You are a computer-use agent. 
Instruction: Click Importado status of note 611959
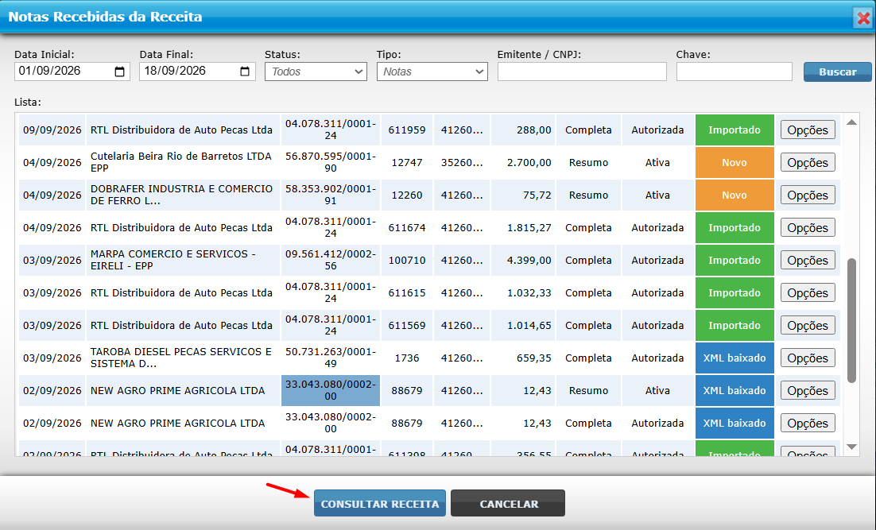click(x=734, y=130)
